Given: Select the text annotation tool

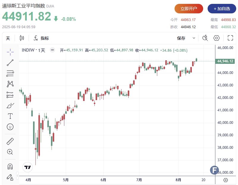Looking at the screenshot, I should [10, 116].
